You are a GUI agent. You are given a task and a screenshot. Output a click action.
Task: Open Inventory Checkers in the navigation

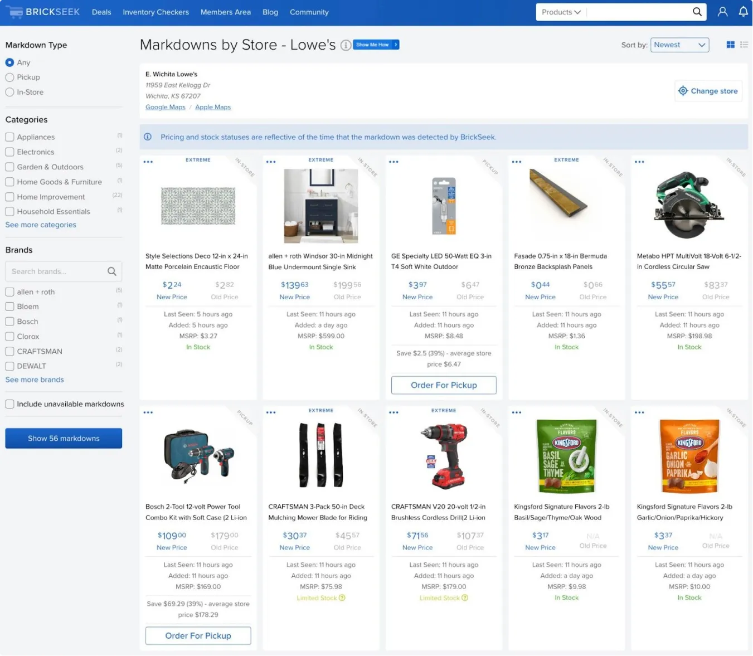[x=156, y=12]
